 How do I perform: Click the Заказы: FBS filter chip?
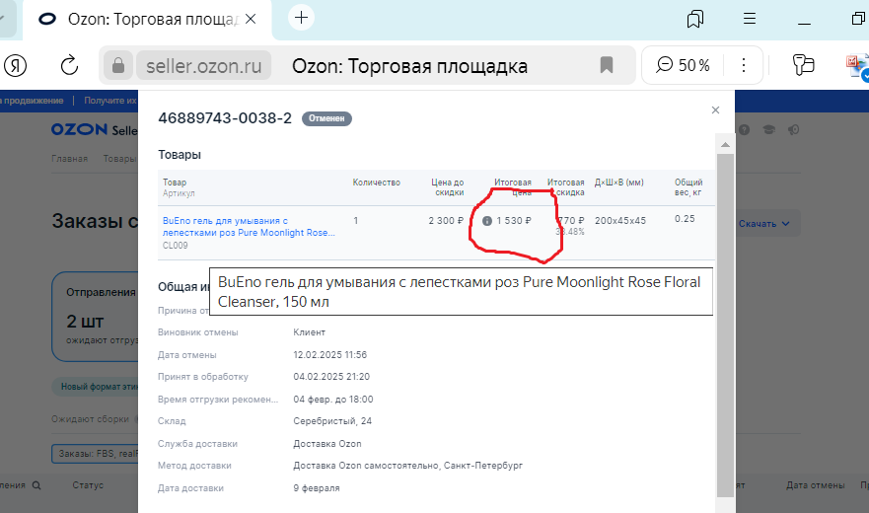click(x=95, y=453)
